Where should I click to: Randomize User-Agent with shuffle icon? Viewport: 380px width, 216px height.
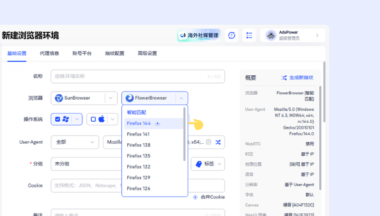click(x=218, y=142)
